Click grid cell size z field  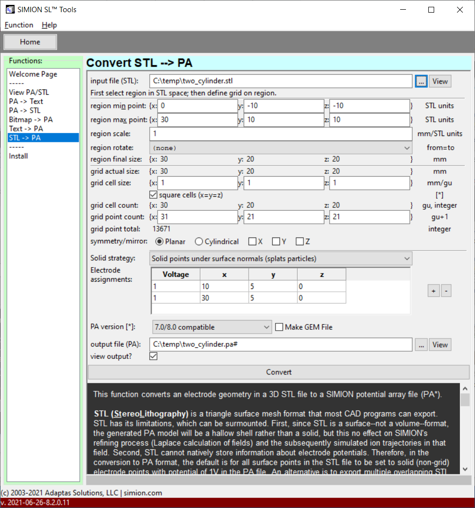pyautogui.click(x=369, y=183)
